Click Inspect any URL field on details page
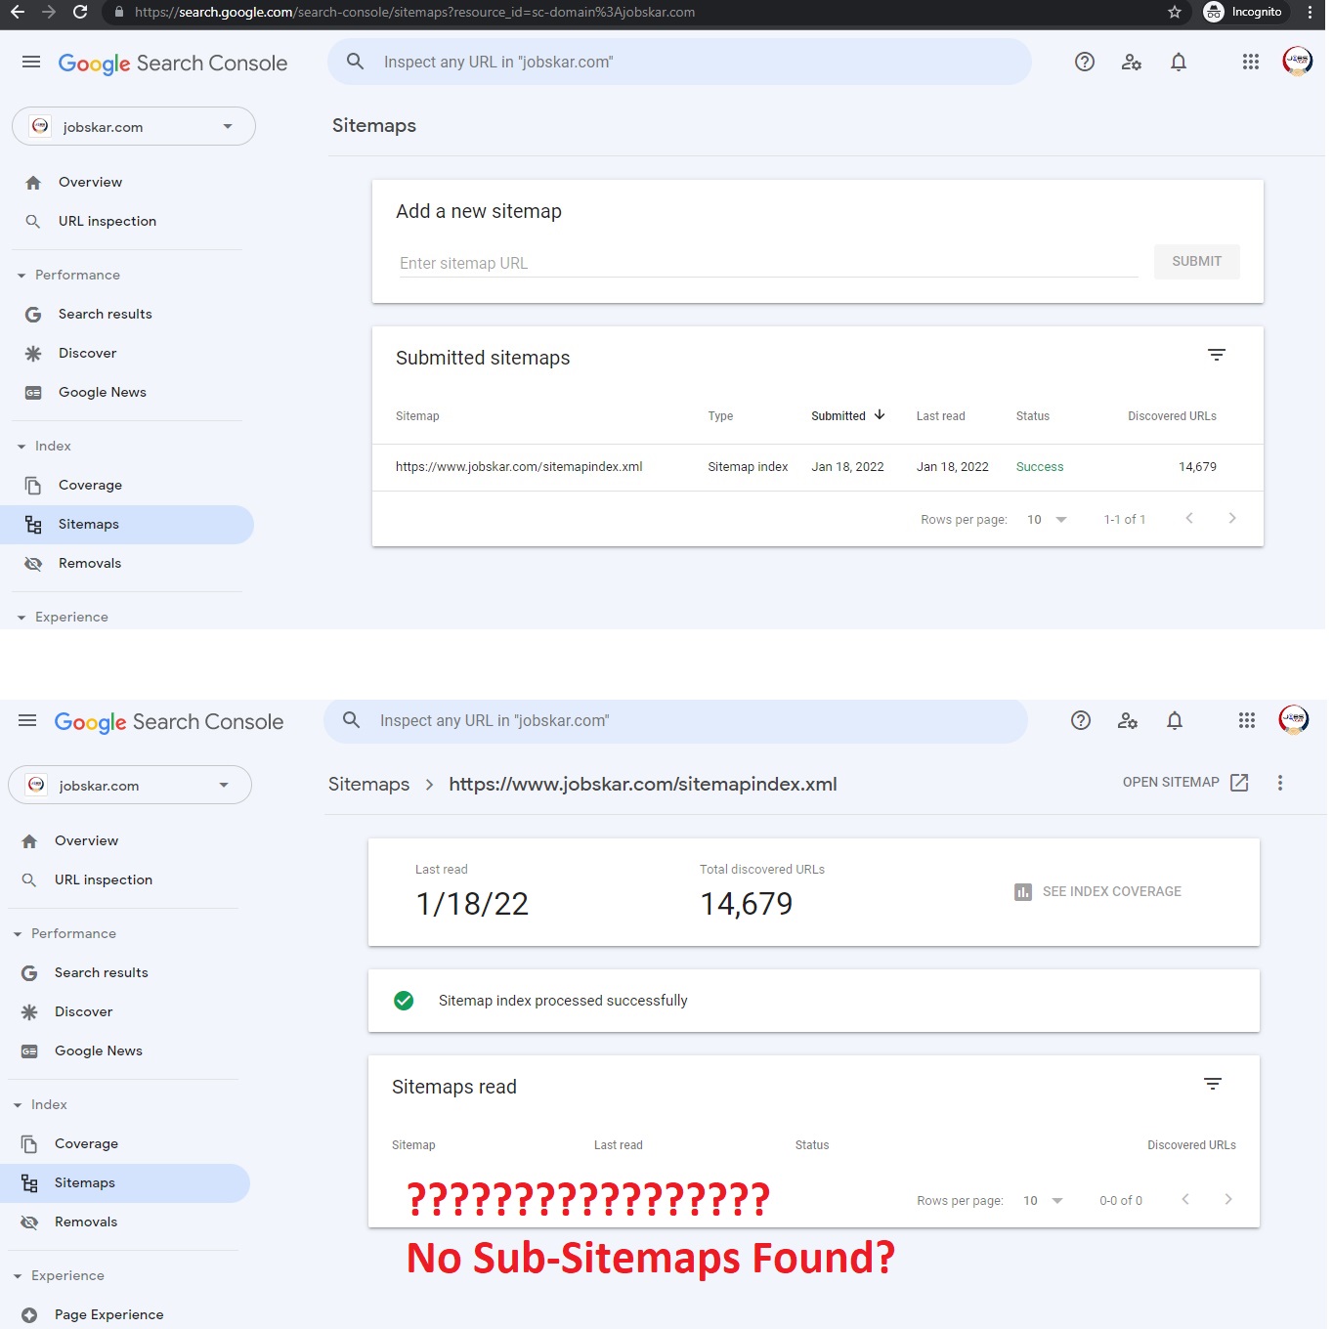The height and width of the screenshot is (1329, 1333). (675, 720)
